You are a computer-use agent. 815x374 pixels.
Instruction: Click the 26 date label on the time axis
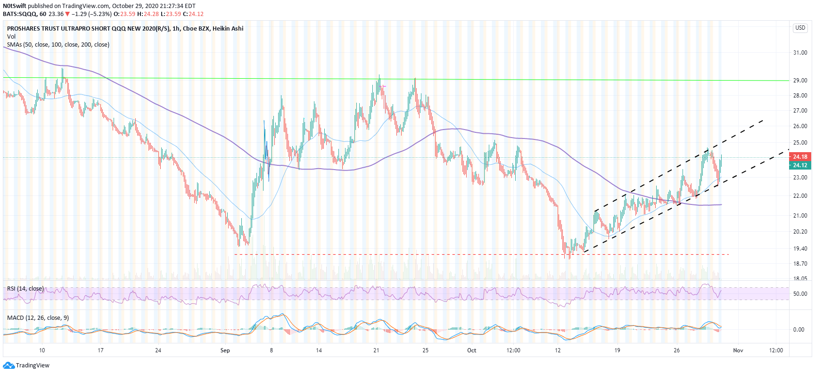677,350
